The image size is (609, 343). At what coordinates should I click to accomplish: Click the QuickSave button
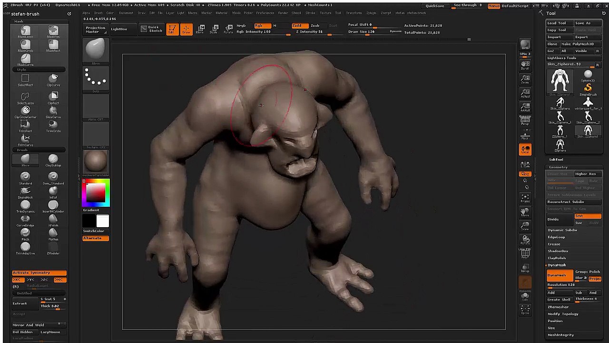click(x=435, y=6)
